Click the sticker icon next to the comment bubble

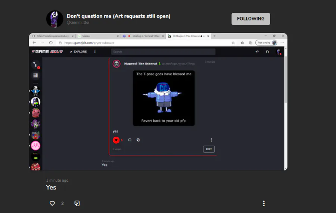tap(138, 140)
